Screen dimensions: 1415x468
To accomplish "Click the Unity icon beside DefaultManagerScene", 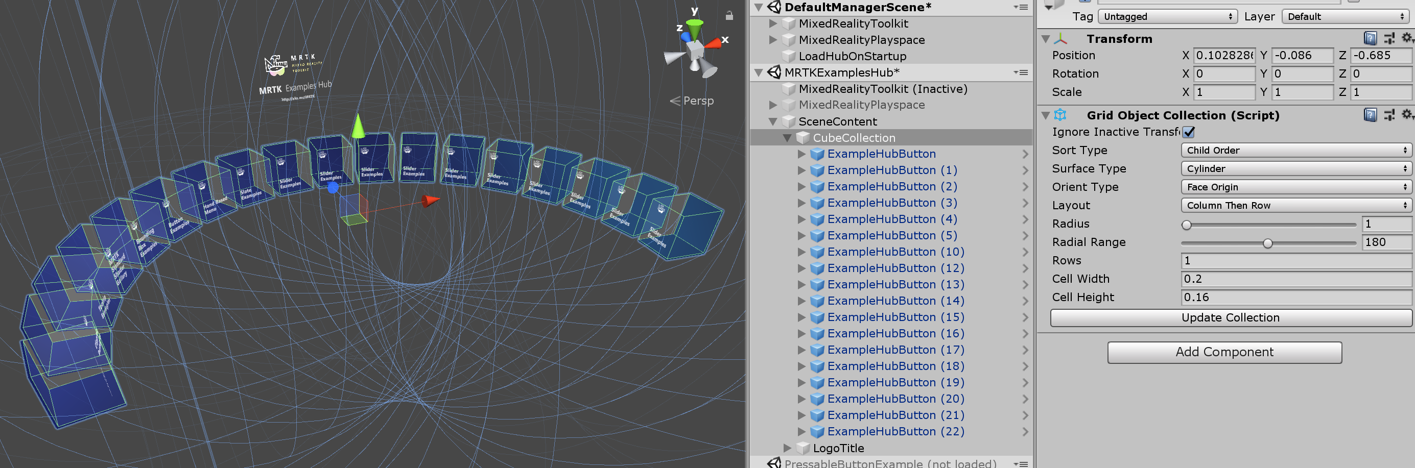I will click(x=774, y=7).
